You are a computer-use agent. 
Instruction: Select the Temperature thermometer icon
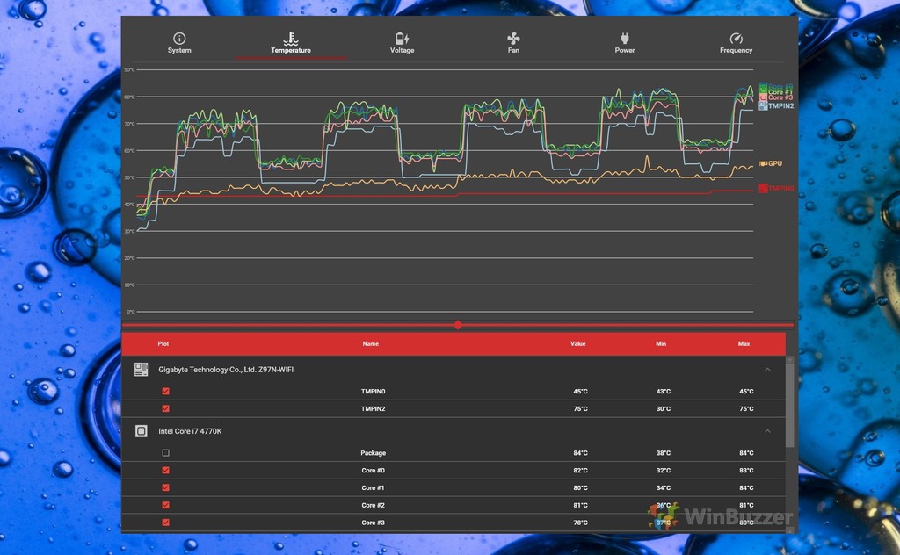pyautogui.click(x=290, y=38)
